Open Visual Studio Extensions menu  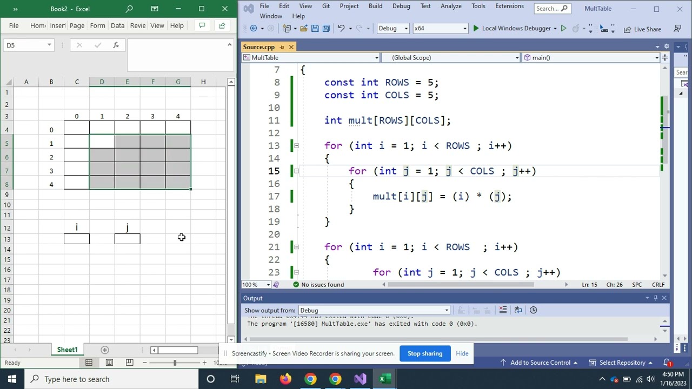pyautogui.click(x=509, y=6)
